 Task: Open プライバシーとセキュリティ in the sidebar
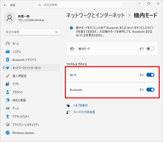click(32, 124)
